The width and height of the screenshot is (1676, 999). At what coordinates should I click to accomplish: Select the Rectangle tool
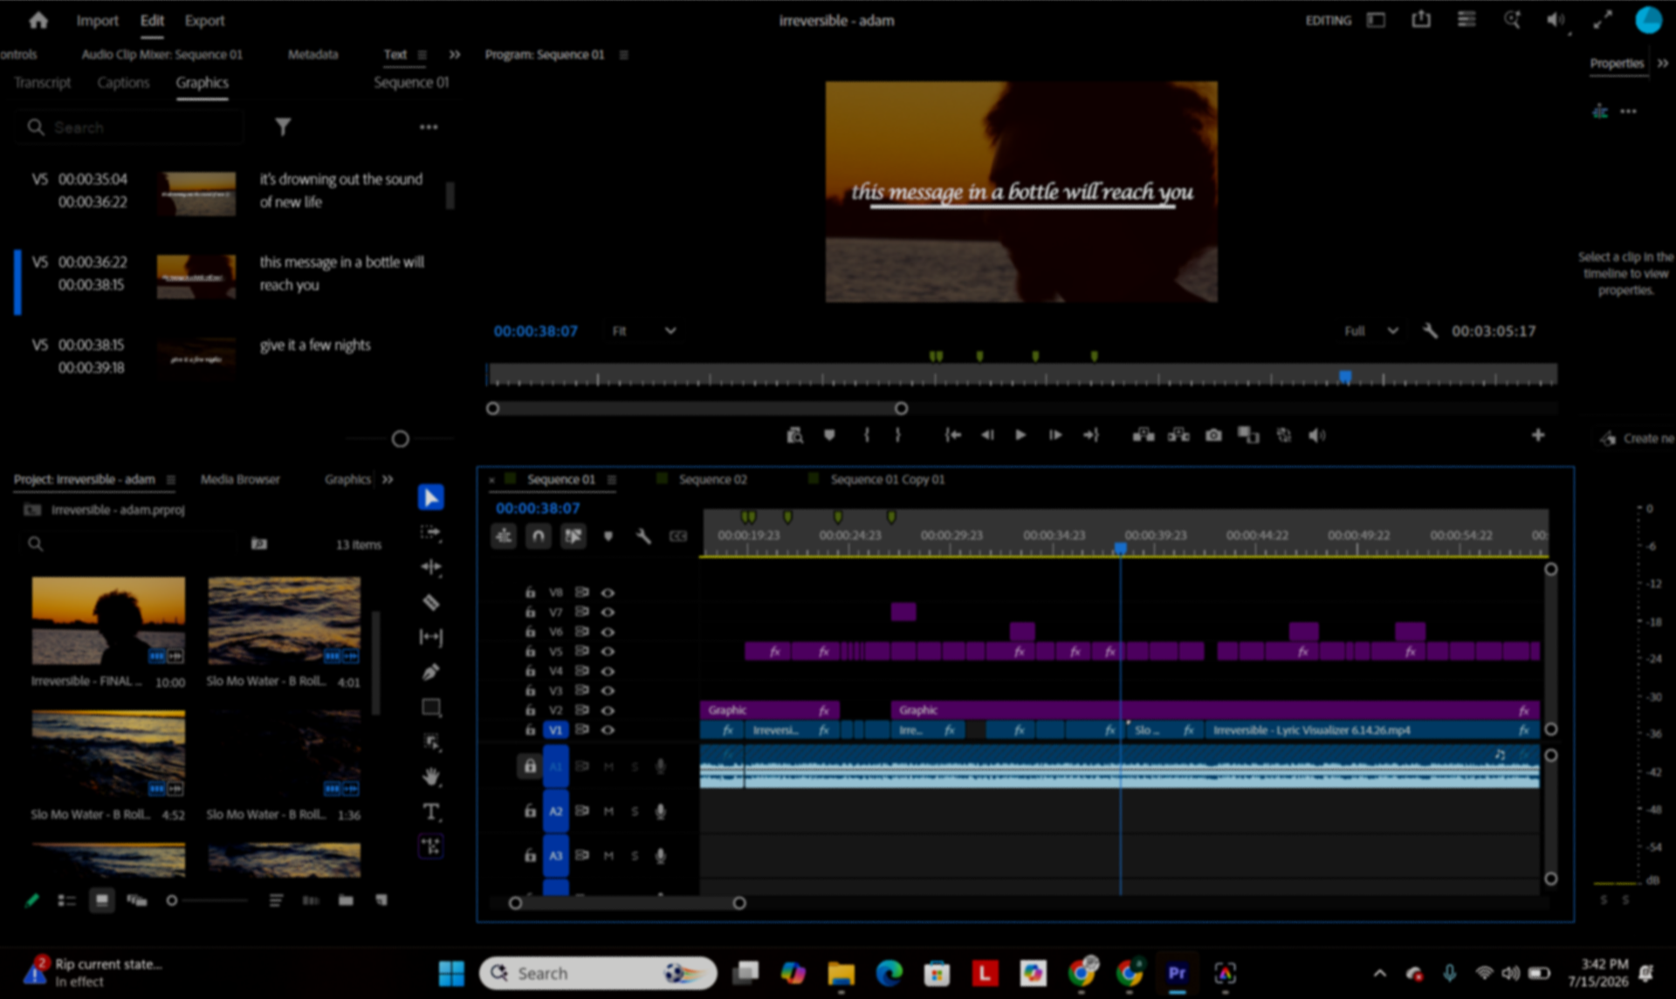pyautogui.click(x=431, y=707)
